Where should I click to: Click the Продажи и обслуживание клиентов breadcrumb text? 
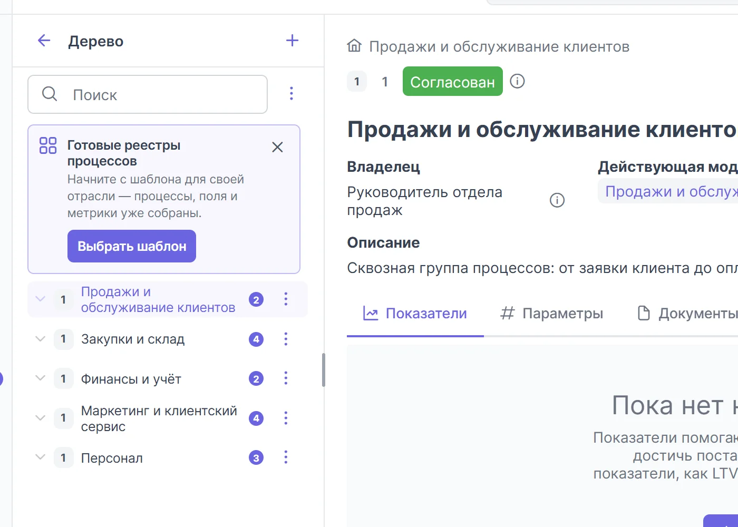pyautogui.click(x=499, y=46)
